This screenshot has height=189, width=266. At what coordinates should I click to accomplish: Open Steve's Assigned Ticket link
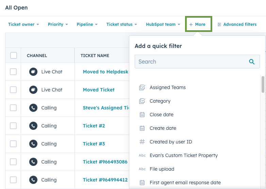coord(106,108)
